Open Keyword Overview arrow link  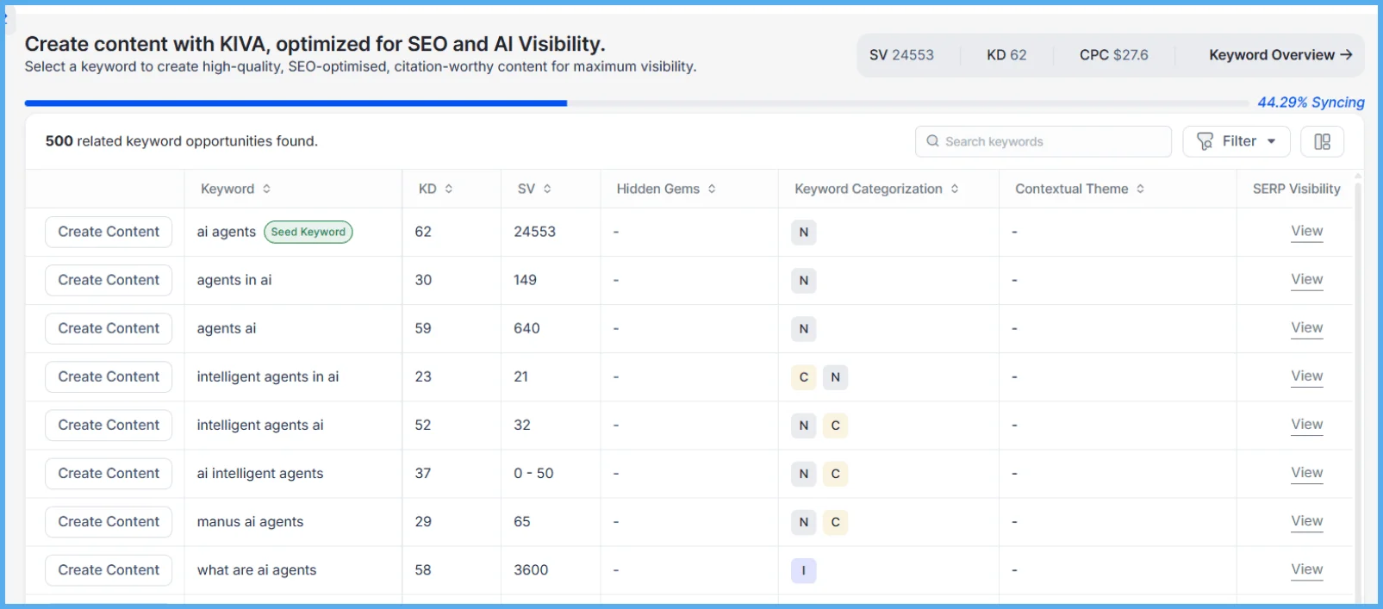pos(1280,55)
